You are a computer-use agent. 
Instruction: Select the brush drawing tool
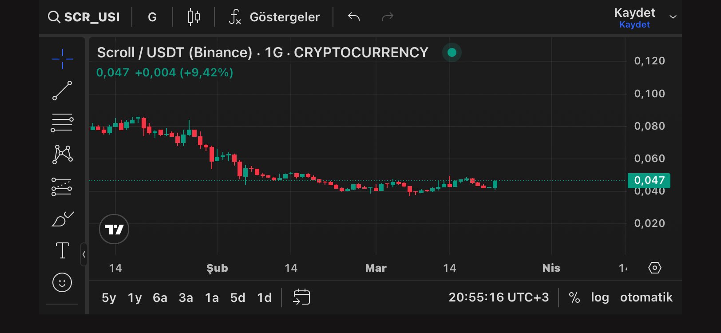tap(62, 219)
